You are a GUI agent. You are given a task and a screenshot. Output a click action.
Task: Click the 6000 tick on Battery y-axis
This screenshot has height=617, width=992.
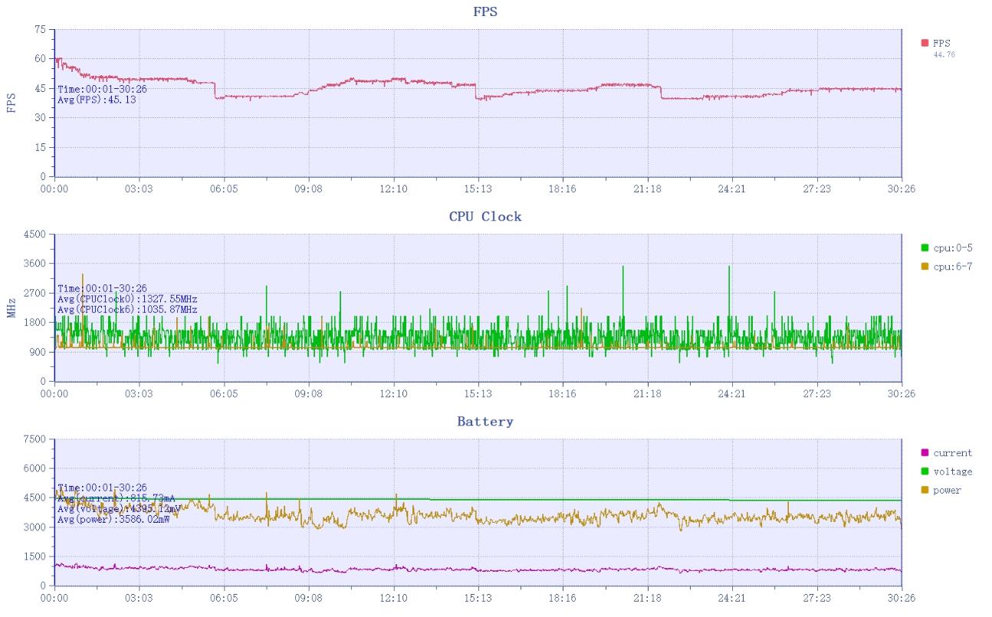[34, 468]
